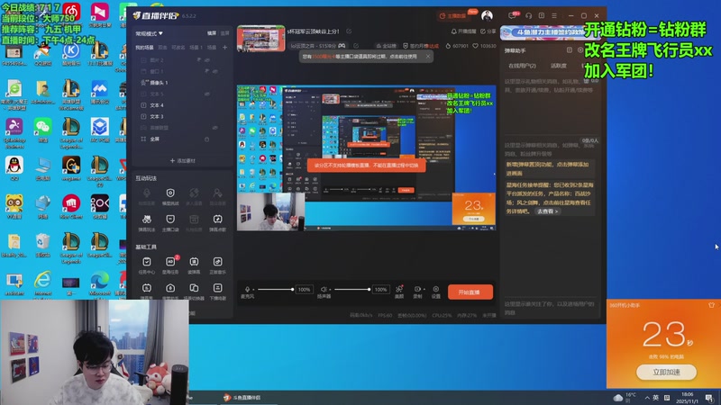Viewport: 721px width, 405px height.
Task: Open the 读弹幕 read-danmaku tool
Action: click(194, 265)
